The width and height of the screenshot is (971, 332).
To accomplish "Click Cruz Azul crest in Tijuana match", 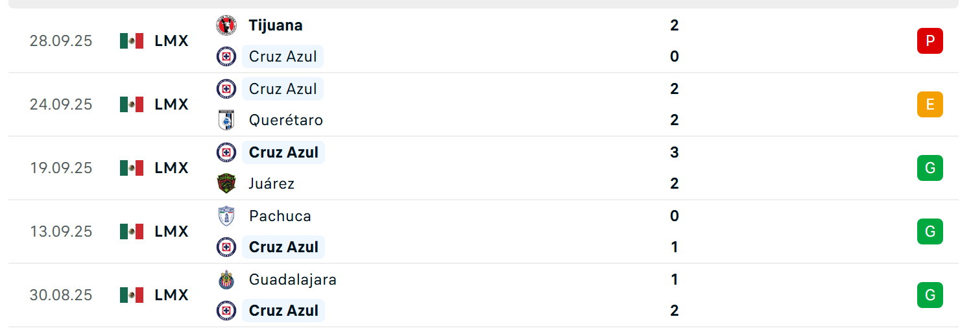I will (226, 56).
